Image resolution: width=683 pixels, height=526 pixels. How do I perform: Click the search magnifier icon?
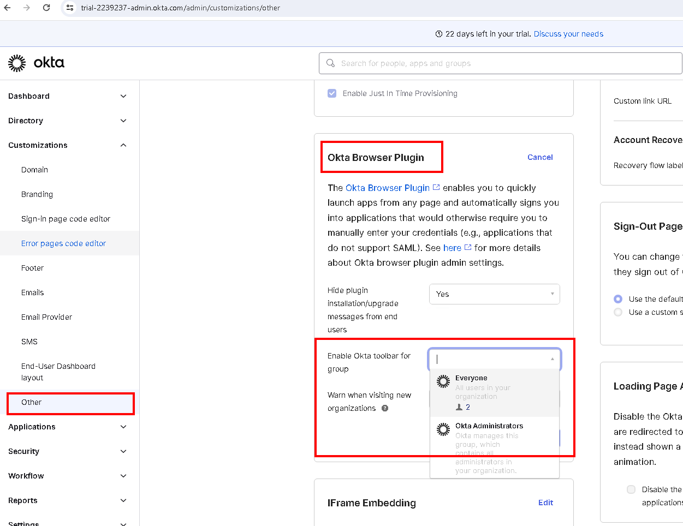(x=330, y=63)
